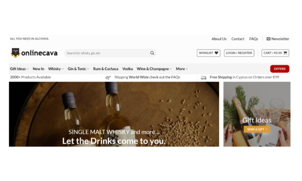Click the heart icon in Wishlist

click(x=216, y=53)
